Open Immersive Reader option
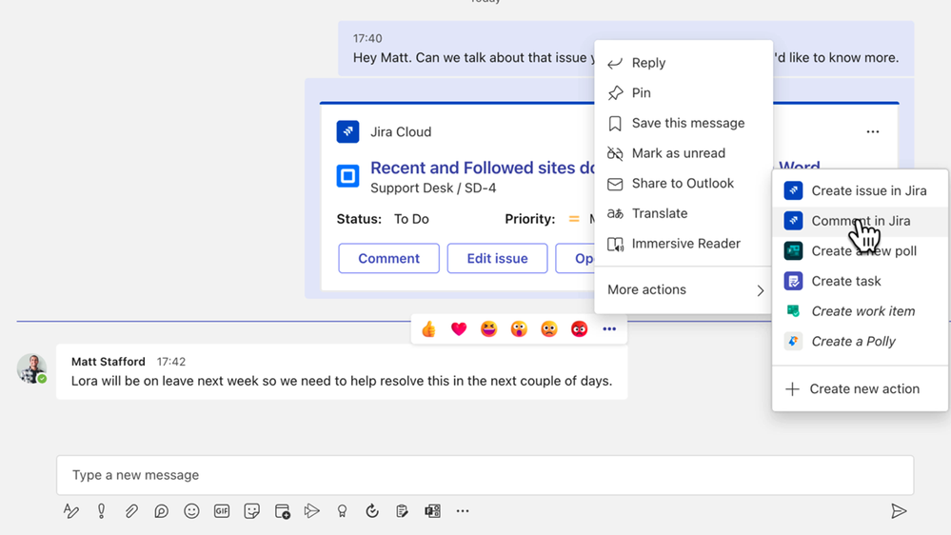The width and height of the screenshot is (951, 535). [684, 244]
